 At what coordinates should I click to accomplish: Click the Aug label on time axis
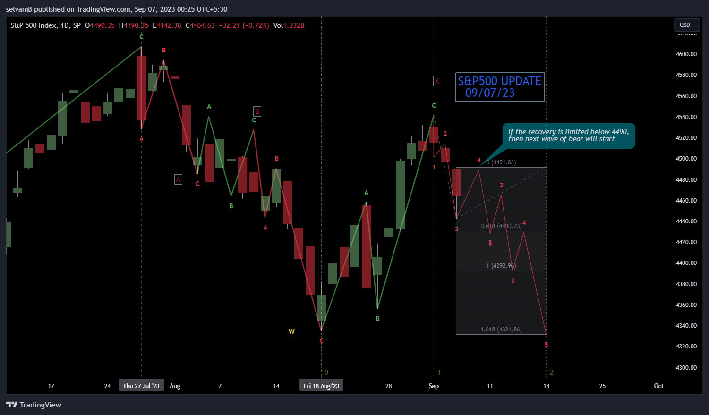tap(175, 386)
